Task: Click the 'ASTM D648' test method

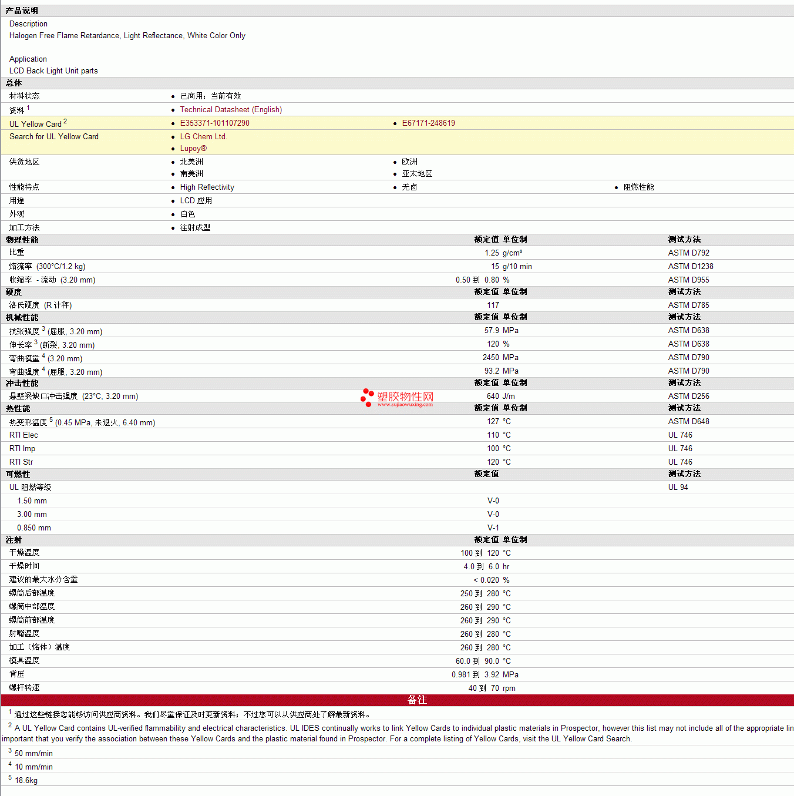Action: click(688, 421)
